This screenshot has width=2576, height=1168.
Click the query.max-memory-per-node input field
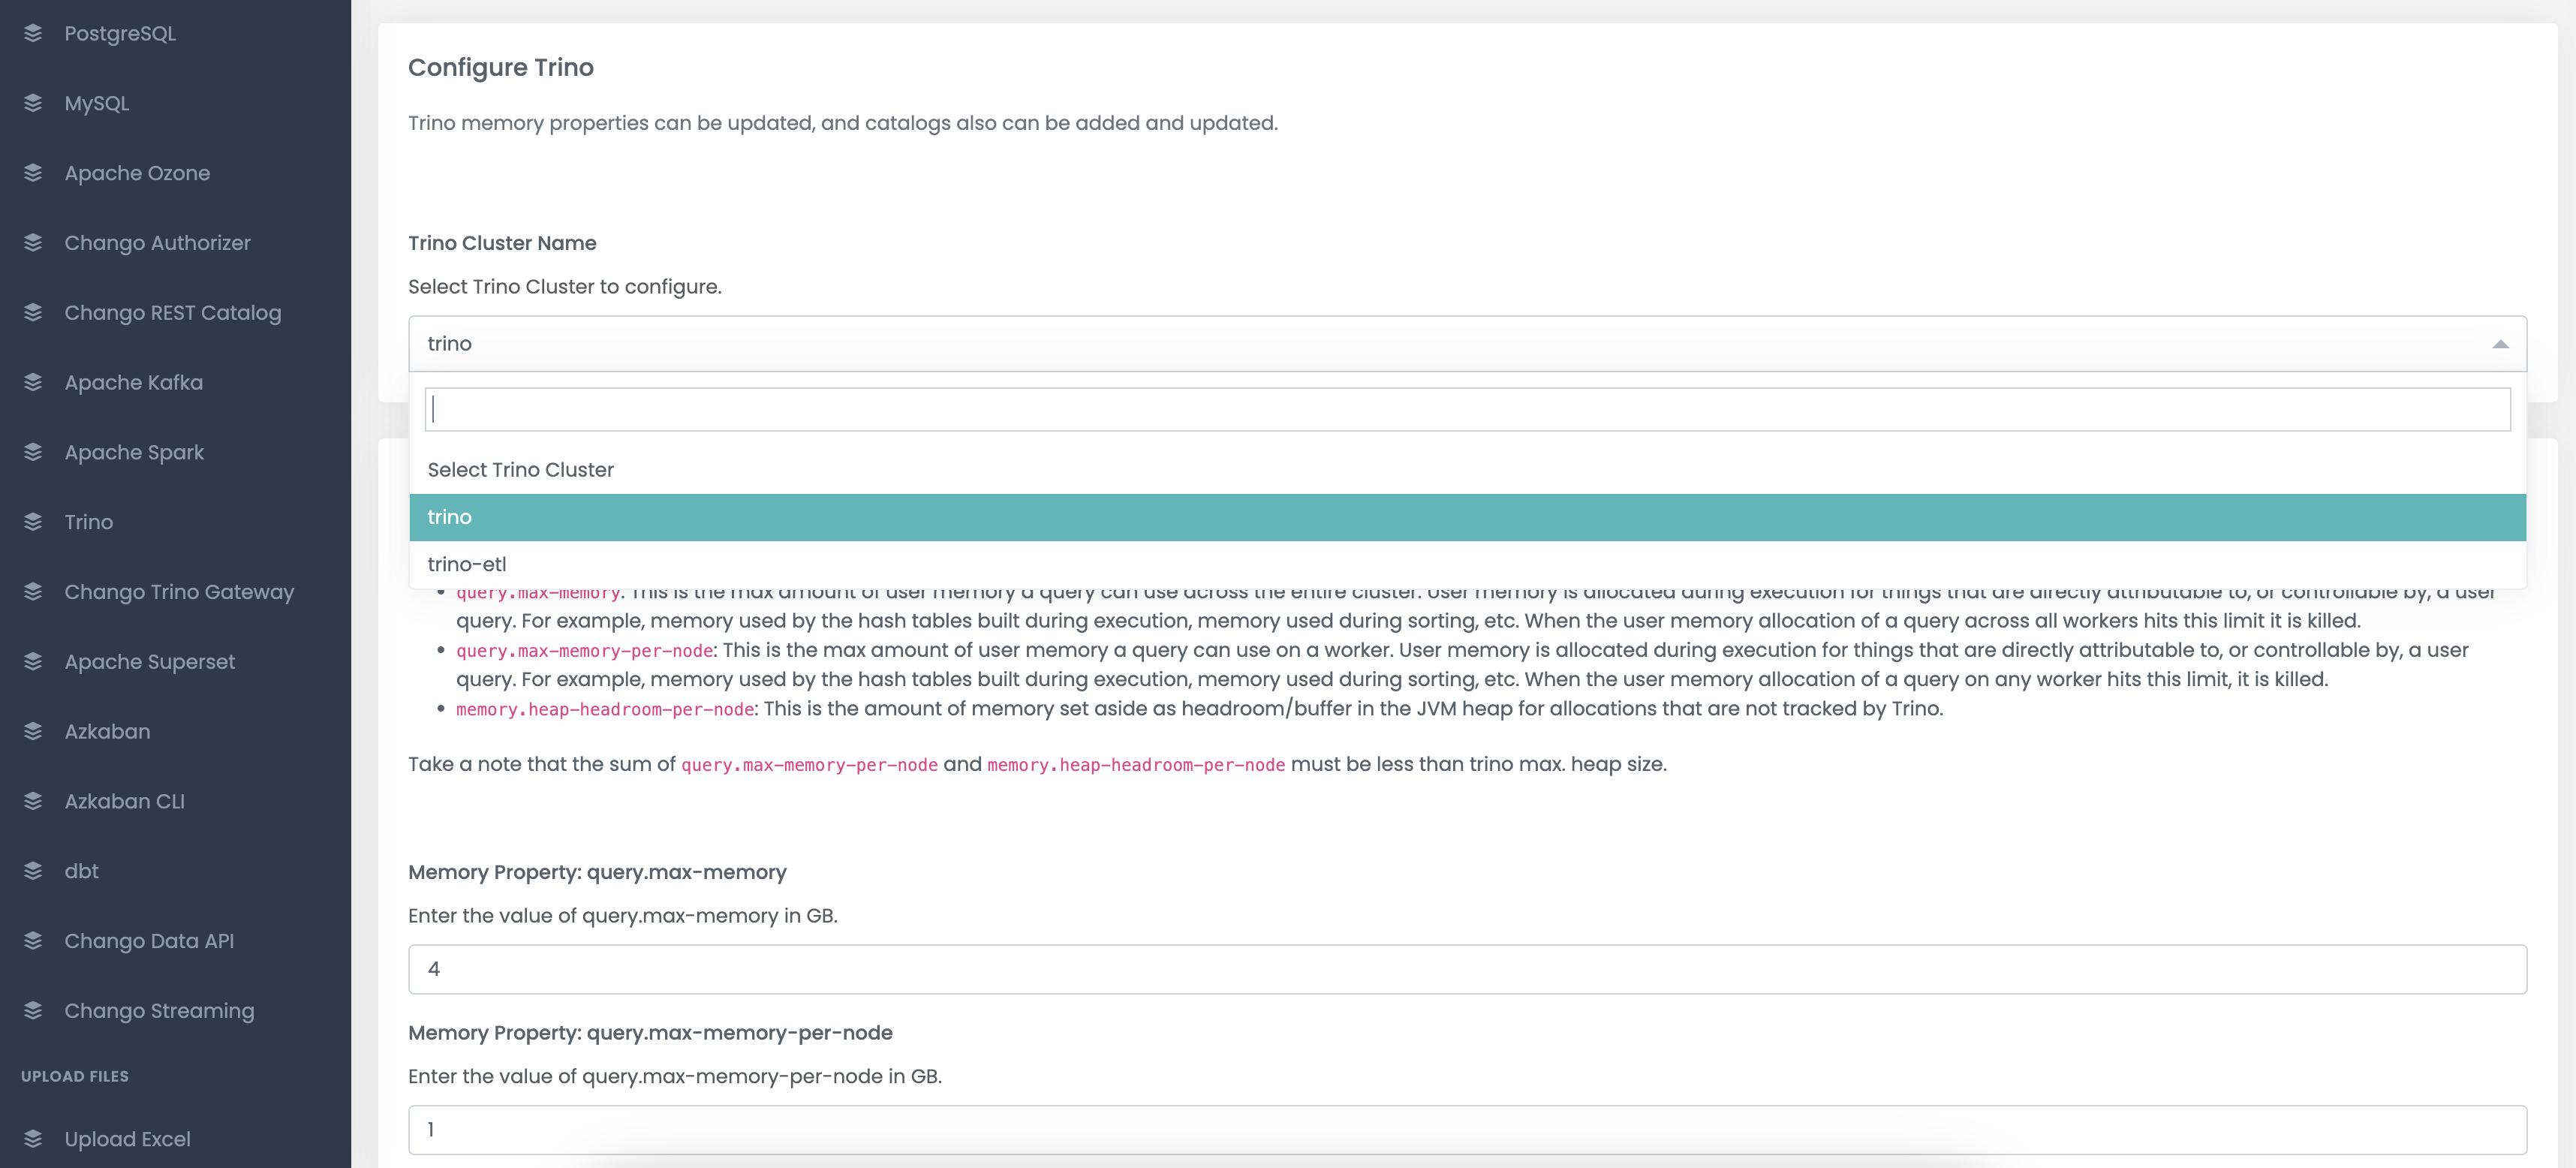(x=1467, y=1130)
